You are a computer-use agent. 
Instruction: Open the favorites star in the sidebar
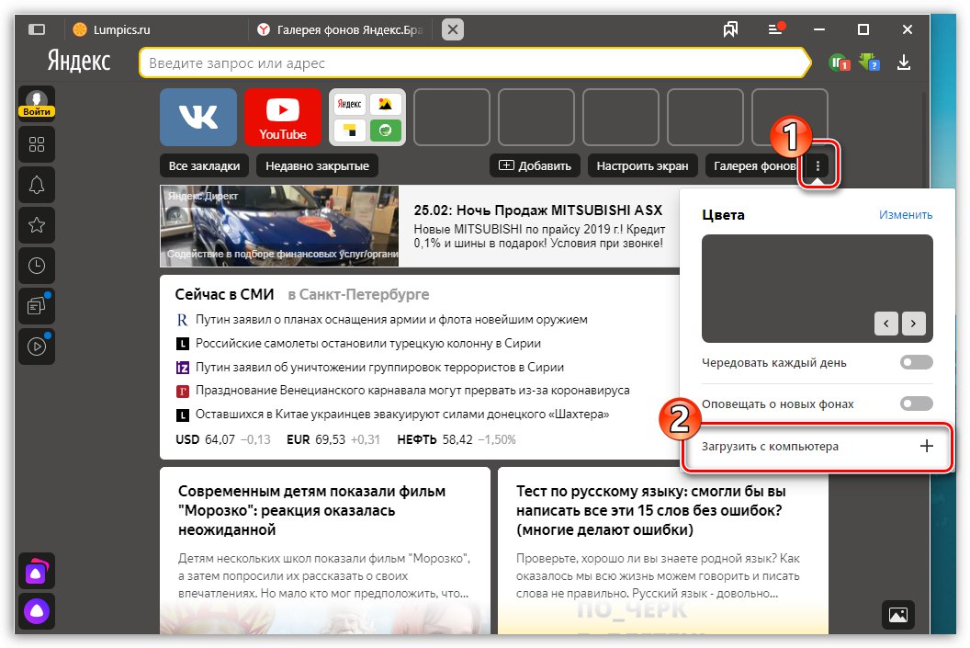click(37, 224)
